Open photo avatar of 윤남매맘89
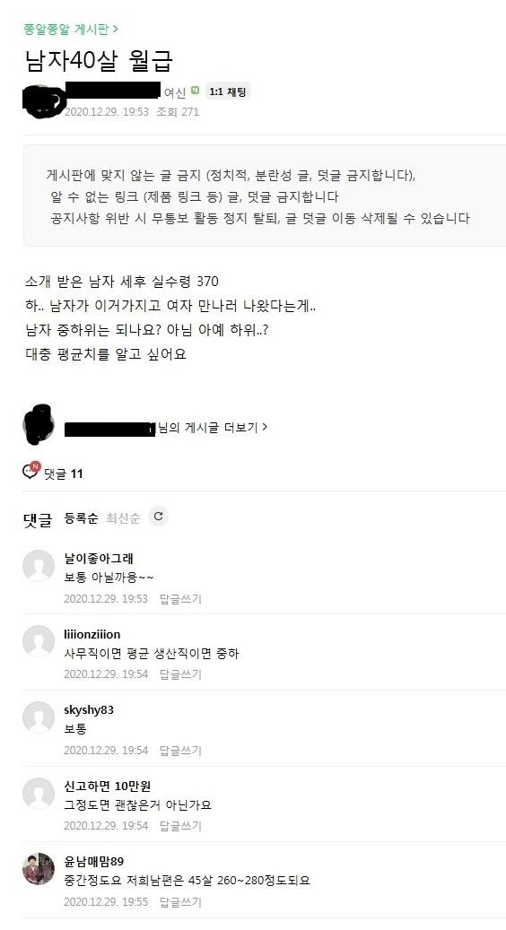 pos(39,869)
